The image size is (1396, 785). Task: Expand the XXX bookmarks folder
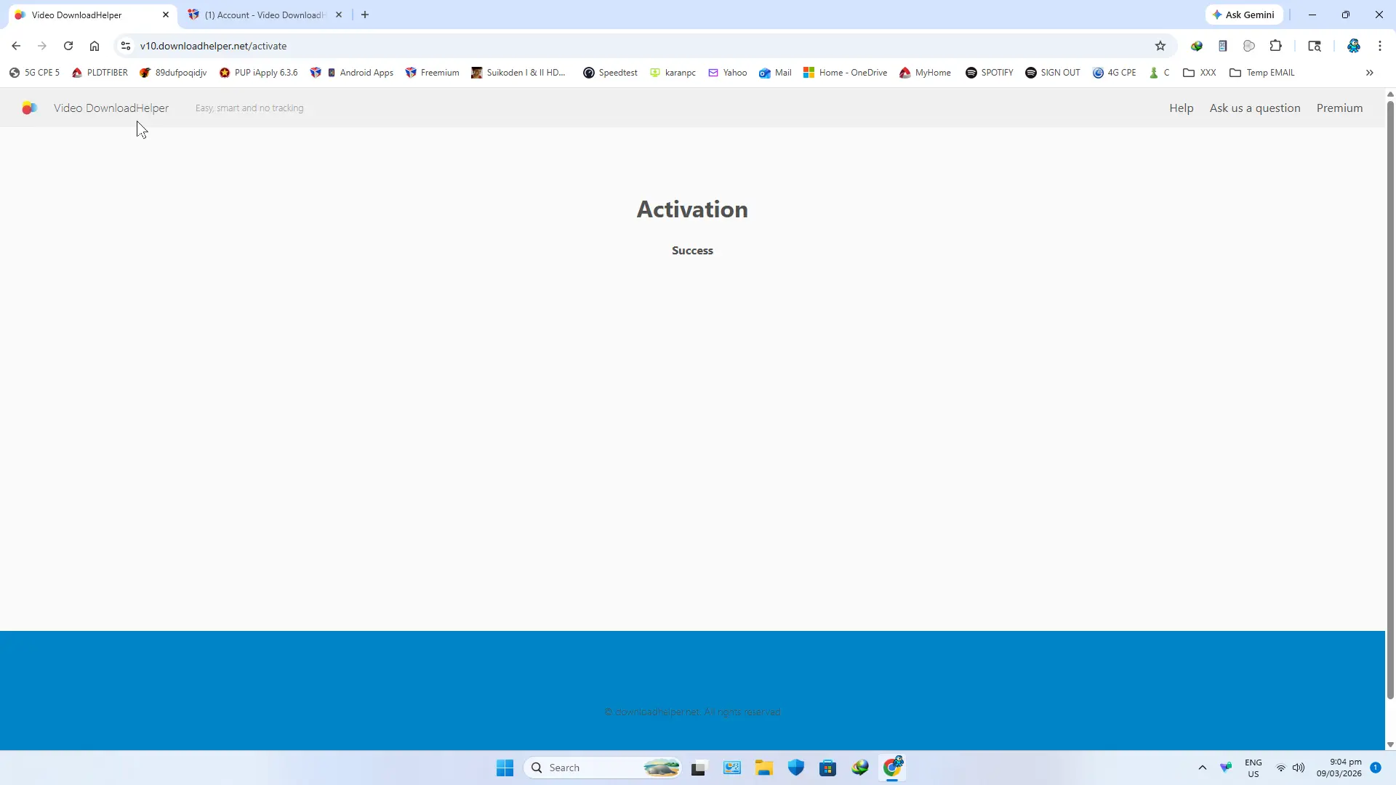pyautogui.click(x=1200, y=73)
